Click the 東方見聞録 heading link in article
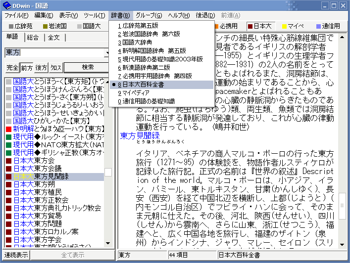The width and height of the screenshot is (350, 263). point(140,136)
